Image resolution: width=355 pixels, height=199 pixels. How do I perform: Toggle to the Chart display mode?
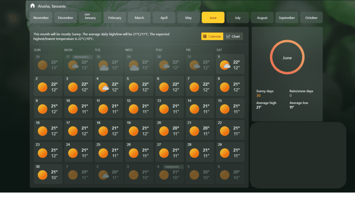pos(233,36)
